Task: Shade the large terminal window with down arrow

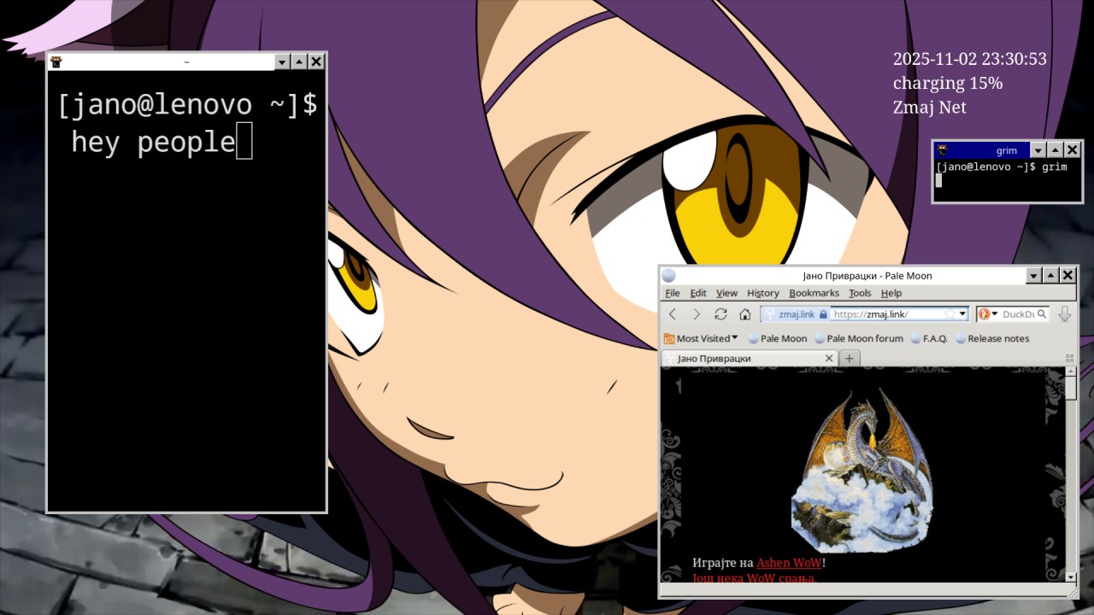Action: [282, 61]
